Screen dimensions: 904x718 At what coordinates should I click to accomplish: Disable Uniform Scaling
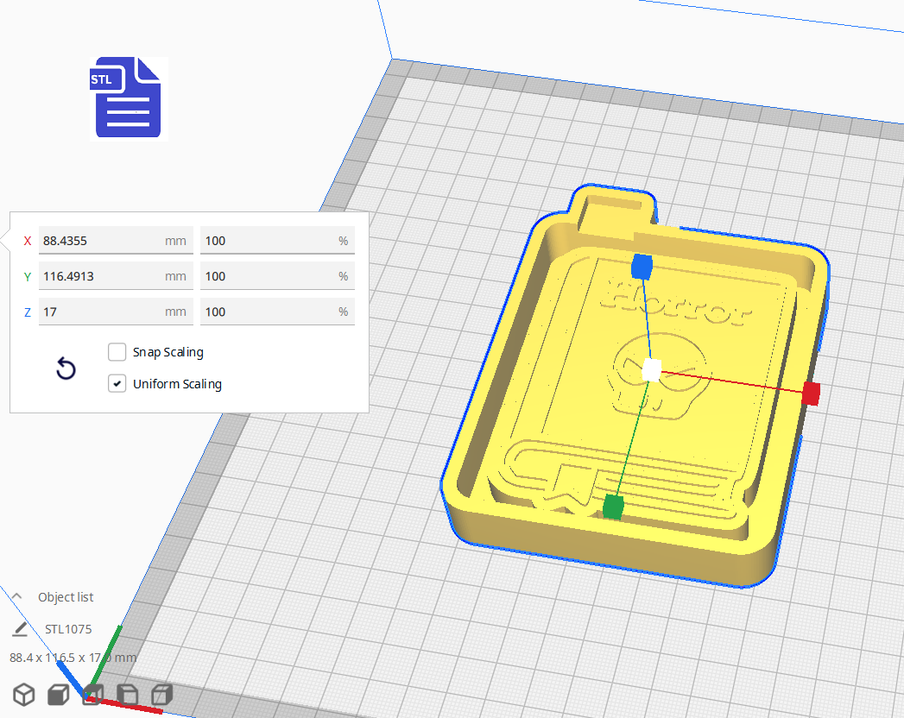(x=117, y=383)
